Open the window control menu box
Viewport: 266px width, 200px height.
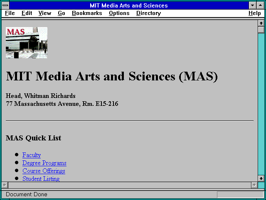[5, 5]
